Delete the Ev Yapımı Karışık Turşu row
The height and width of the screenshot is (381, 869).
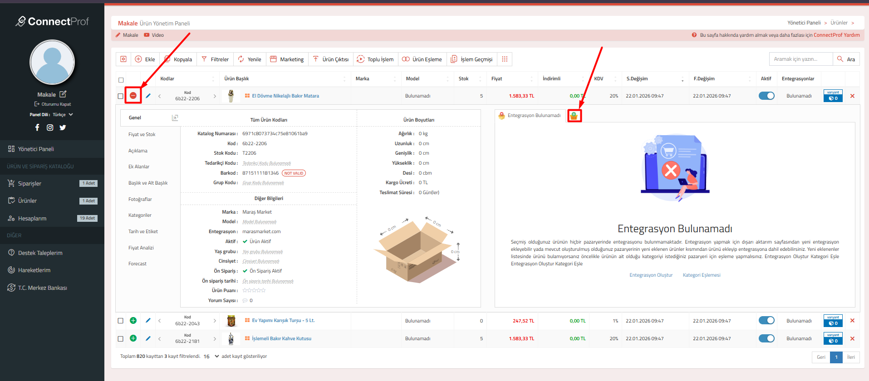852,321
